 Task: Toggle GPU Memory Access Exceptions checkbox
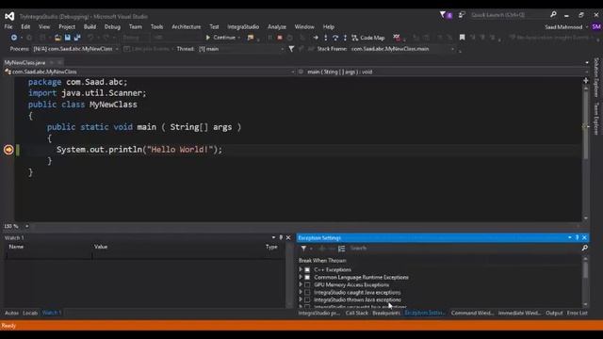pos(307,284)
